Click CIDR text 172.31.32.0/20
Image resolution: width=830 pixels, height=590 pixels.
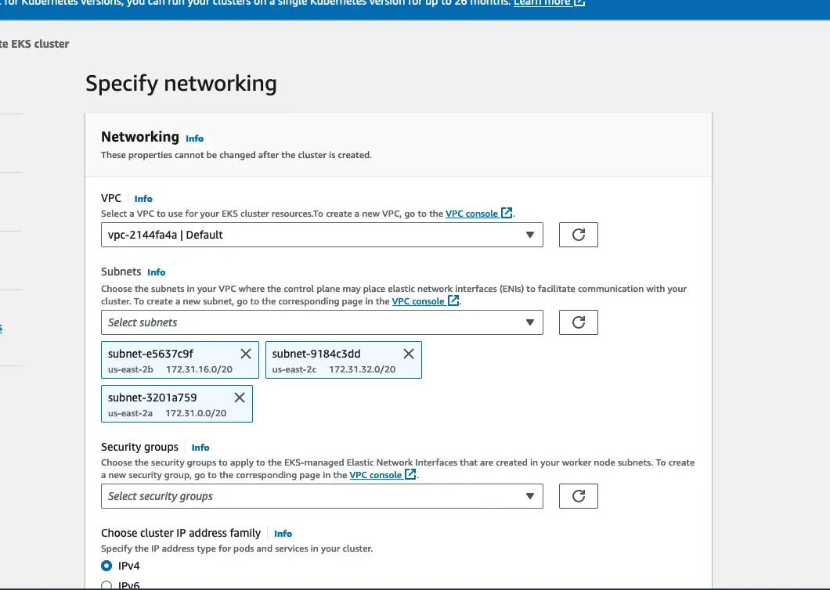[362, 369]
